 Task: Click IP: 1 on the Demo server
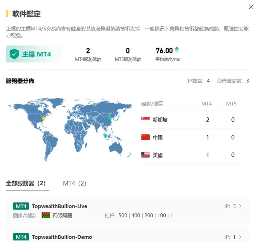[x=230, y=237]
